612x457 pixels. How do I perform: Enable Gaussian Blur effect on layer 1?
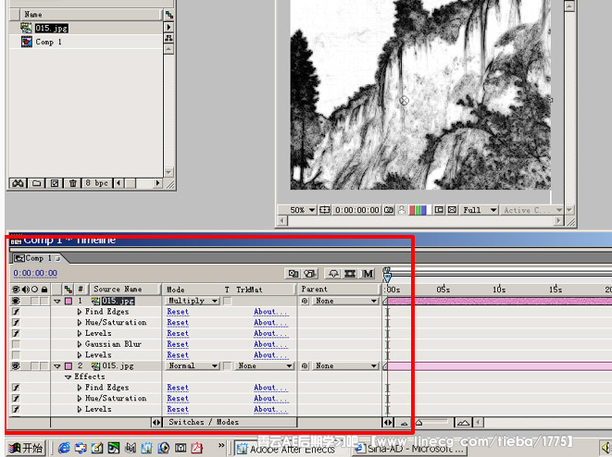point(16,344)
